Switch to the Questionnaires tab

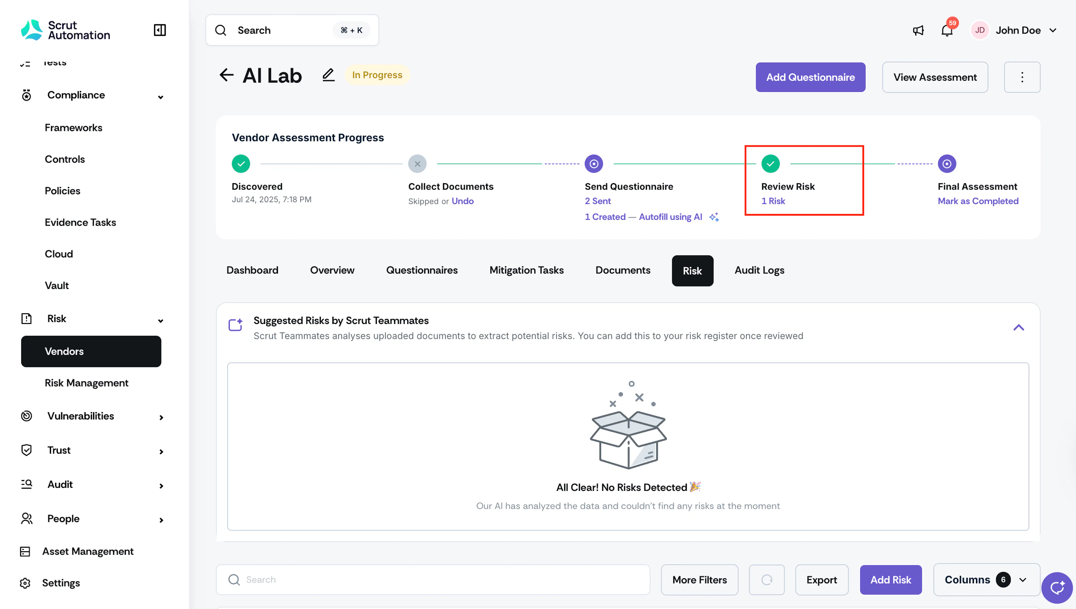421,270
